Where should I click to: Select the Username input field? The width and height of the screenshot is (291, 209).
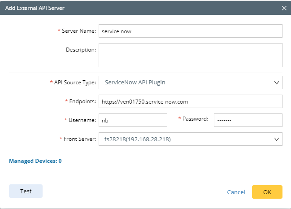point(133,120)
